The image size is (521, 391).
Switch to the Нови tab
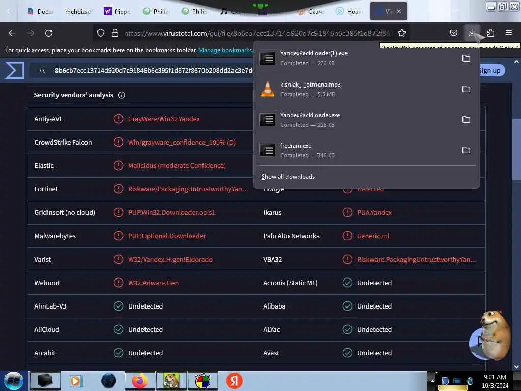[349, 12]
